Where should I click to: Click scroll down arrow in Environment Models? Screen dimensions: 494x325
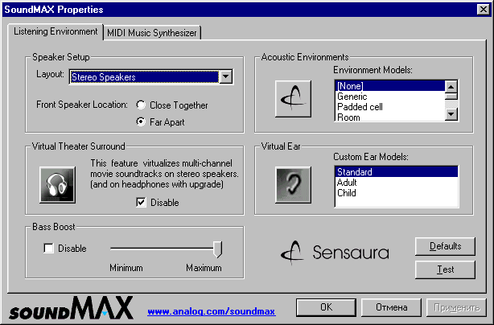(x=451, y=114)
